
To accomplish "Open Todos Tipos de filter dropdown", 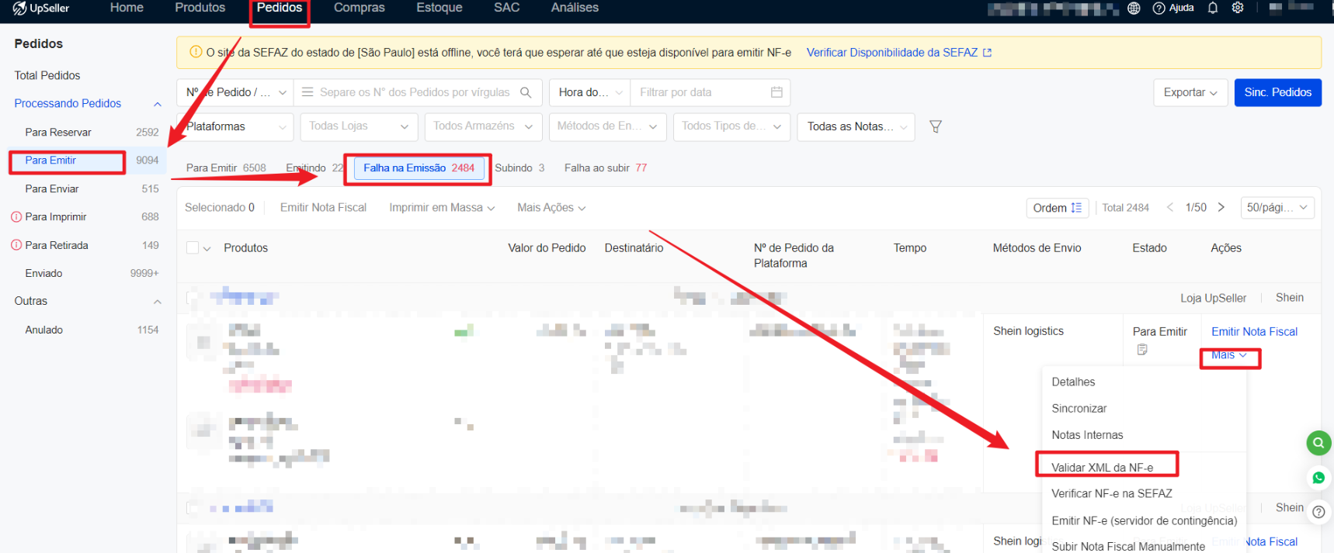I will click(x=731, y=126).
